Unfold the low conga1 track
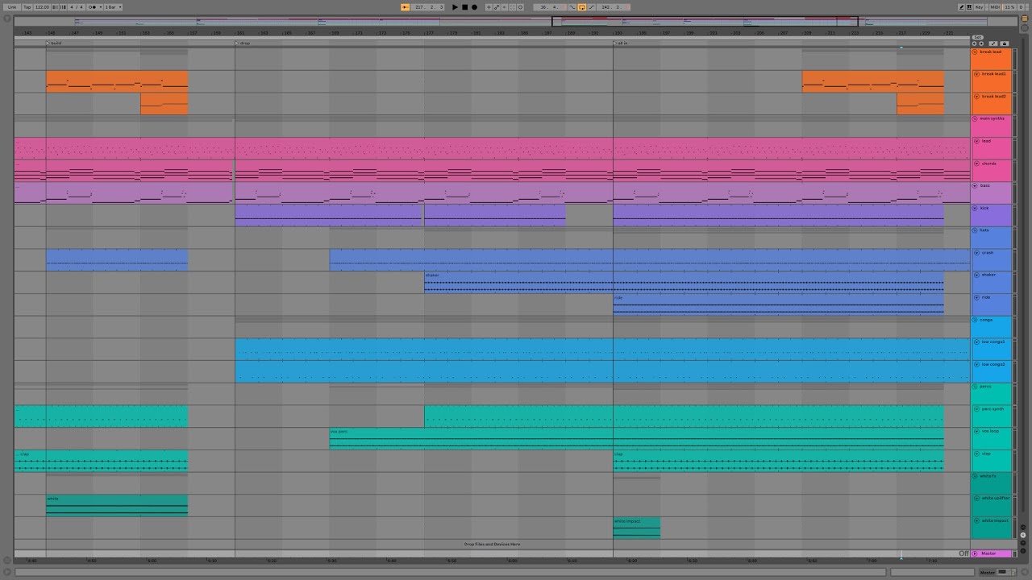 pos(976,342)
